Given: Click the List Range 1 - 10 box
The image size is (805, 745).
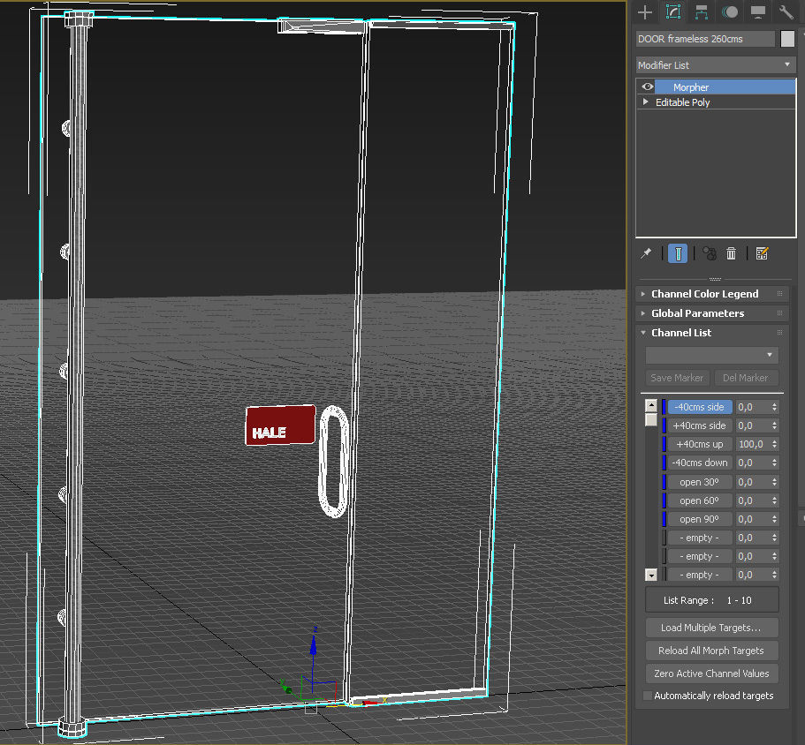Looking at the screenshot, I should click(711, 600).
